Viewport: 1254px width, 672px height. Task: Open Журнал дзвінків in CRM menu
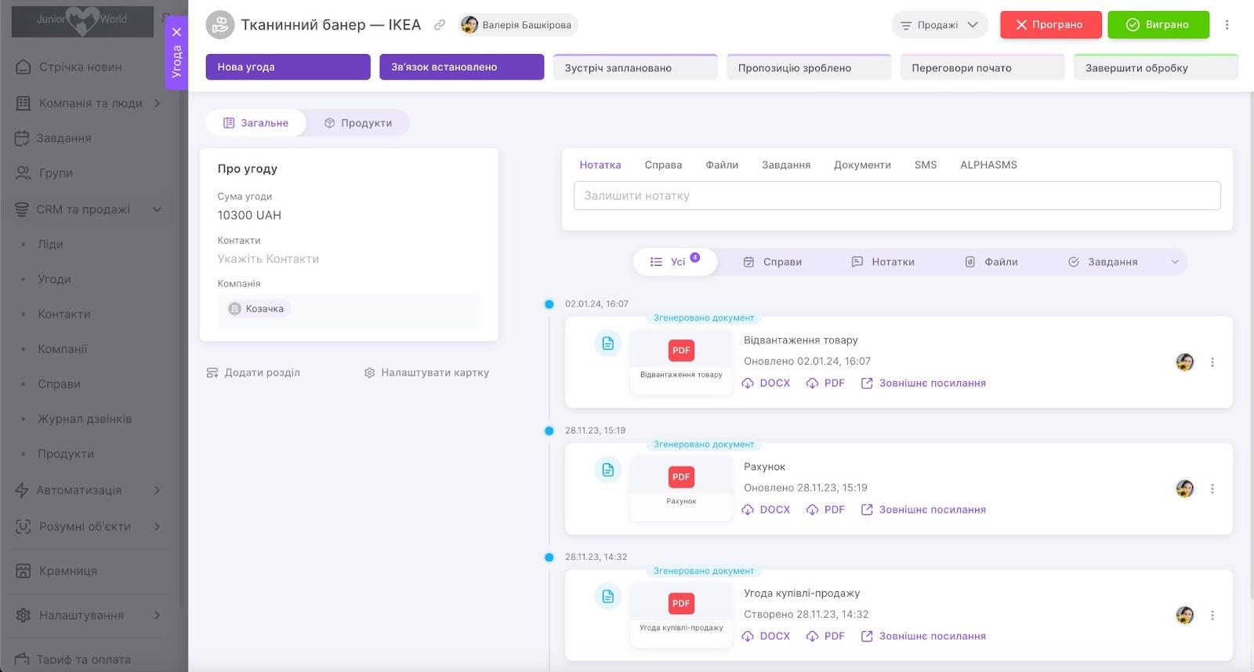click(85, 419)
